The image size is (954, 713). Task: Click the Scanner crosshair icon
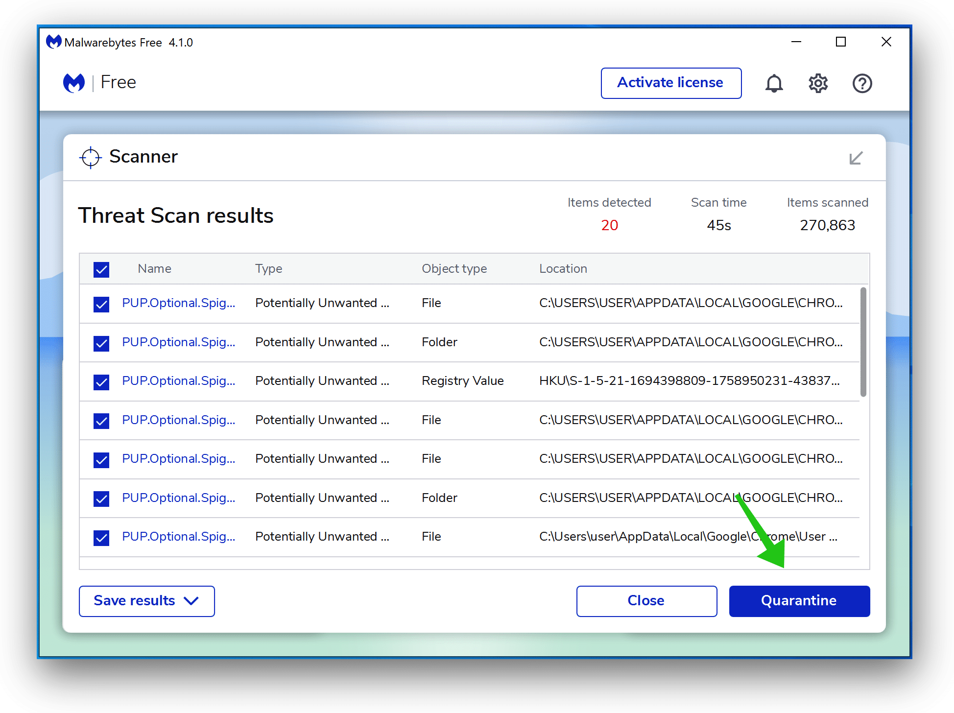(91, 158)
